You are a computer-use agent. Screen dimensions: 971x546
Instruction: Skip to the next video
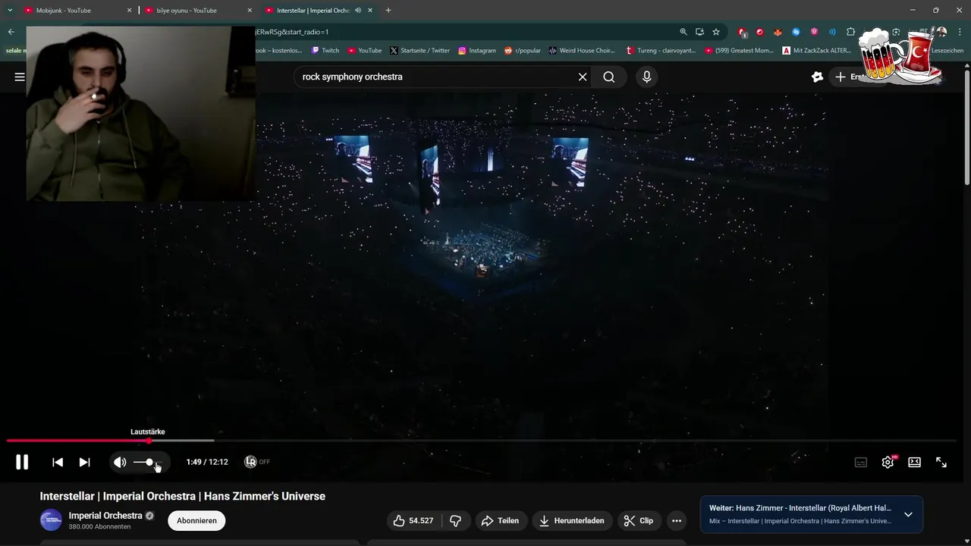(x=84, y=462)
